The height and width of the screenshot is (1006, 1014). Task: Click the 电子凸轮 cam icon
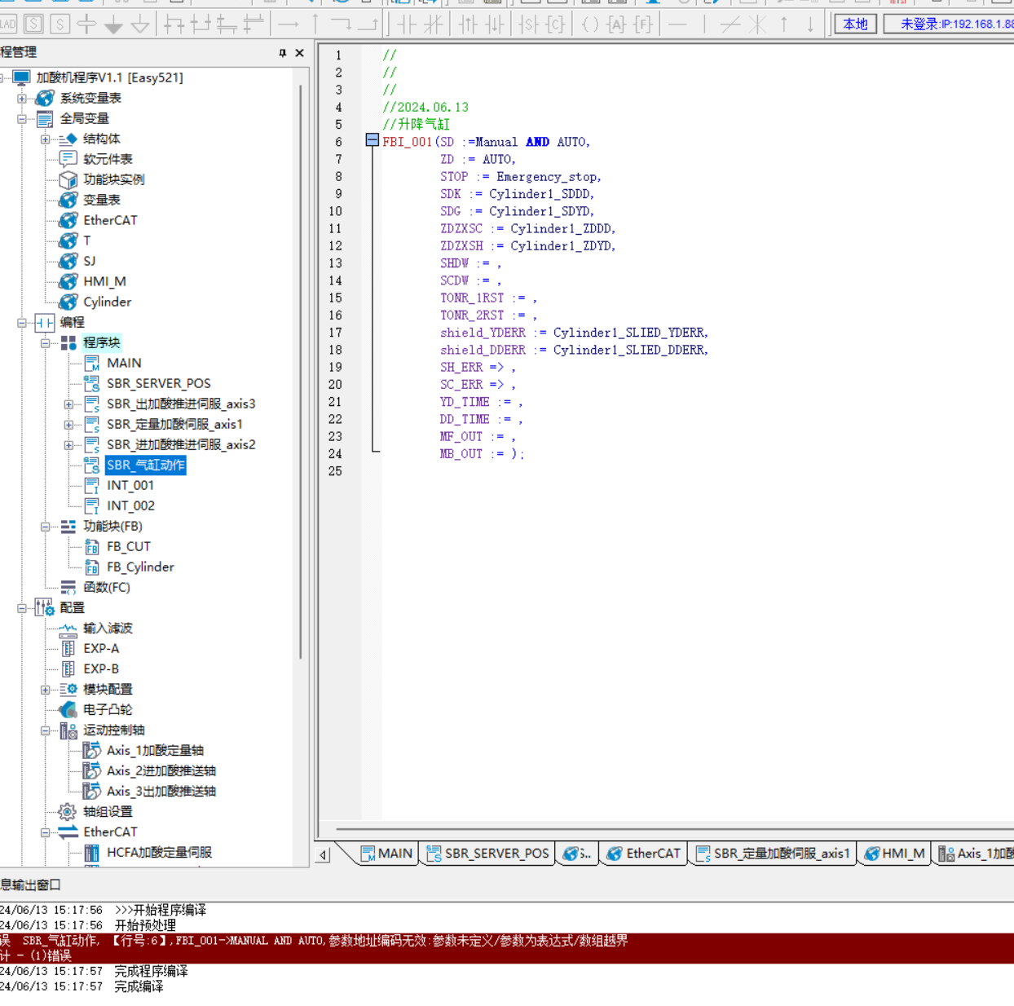(x=68, y=710)
